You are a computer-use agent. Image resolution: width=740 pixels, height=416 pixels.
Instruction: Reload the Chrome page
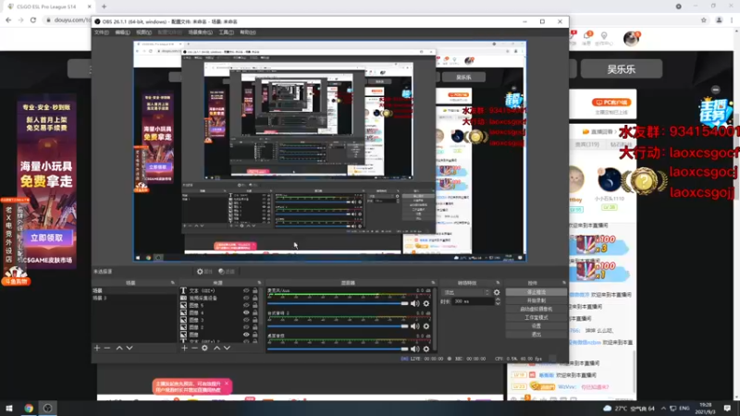[x=33, y=20]
